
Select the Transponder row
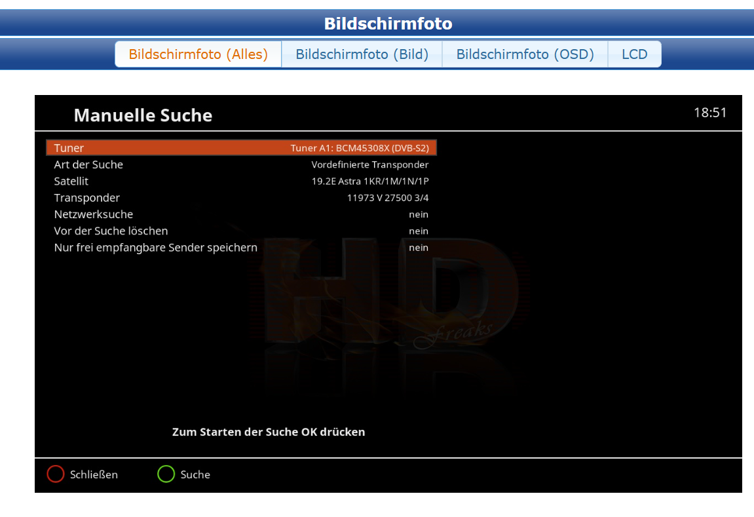(241, 198)
